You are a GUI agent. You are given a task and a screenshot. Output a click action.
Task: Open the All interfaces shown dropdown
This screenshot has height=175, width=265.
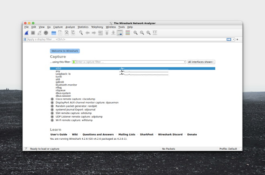(201, 62)
